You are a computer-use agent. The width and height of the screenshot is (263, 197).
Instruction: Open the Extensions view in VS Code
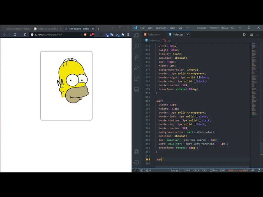(x=136, y=78)
